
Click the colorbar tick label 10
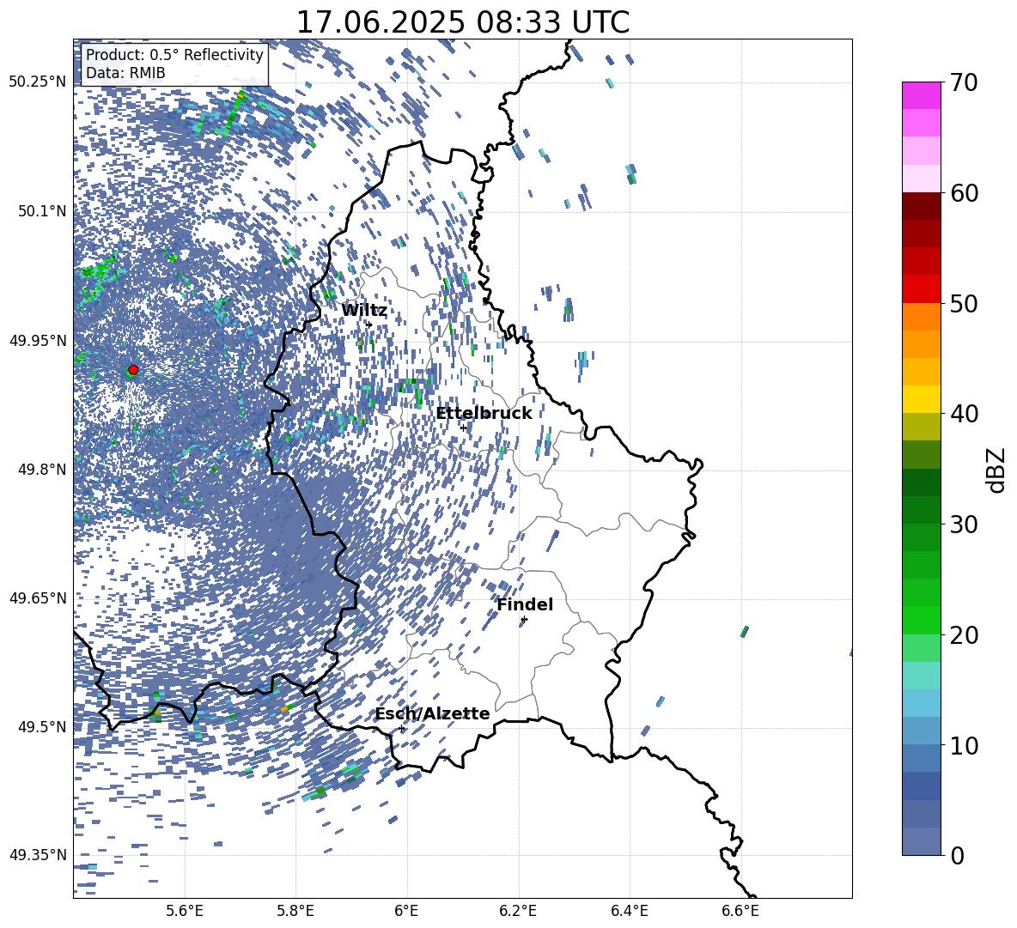tap(964, 745)
